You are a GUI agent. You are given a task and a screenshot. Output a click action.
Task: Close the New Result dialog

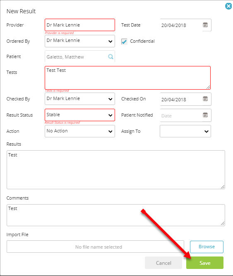[228, 6]
